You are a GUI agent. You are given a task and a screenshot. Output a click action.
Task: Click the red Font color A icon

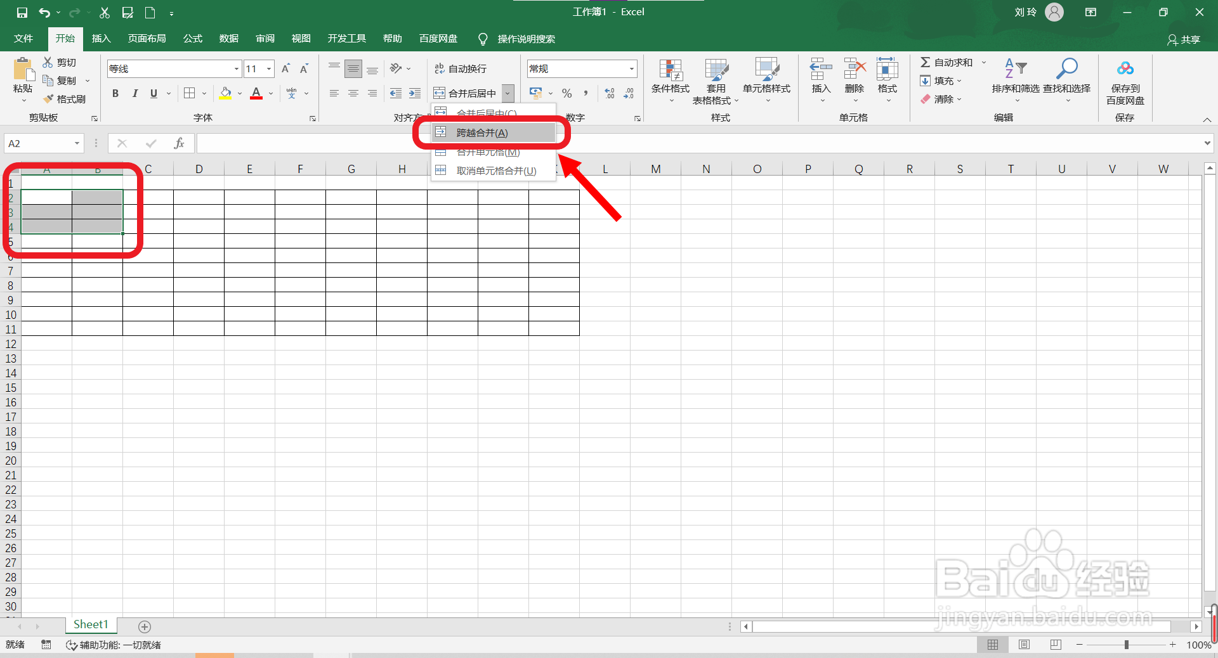pos(256,93)
